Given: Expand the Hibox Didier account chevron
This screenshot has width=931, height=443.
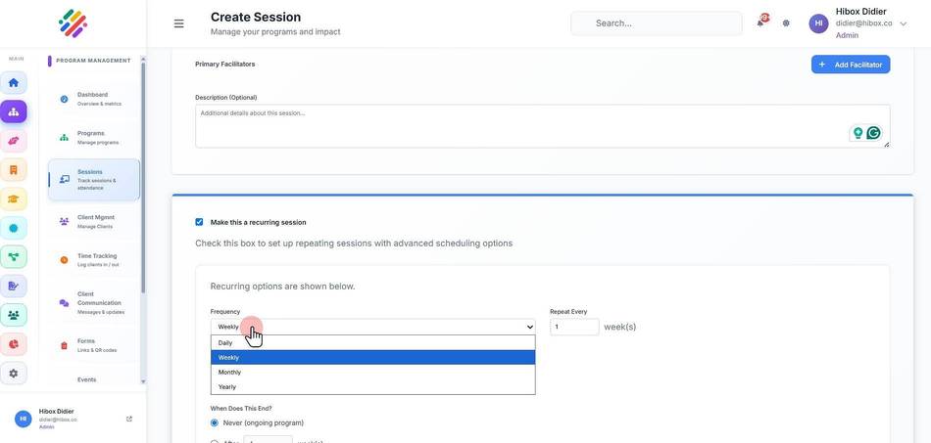Looking at the screenshot, I should [x=904, y=23].
